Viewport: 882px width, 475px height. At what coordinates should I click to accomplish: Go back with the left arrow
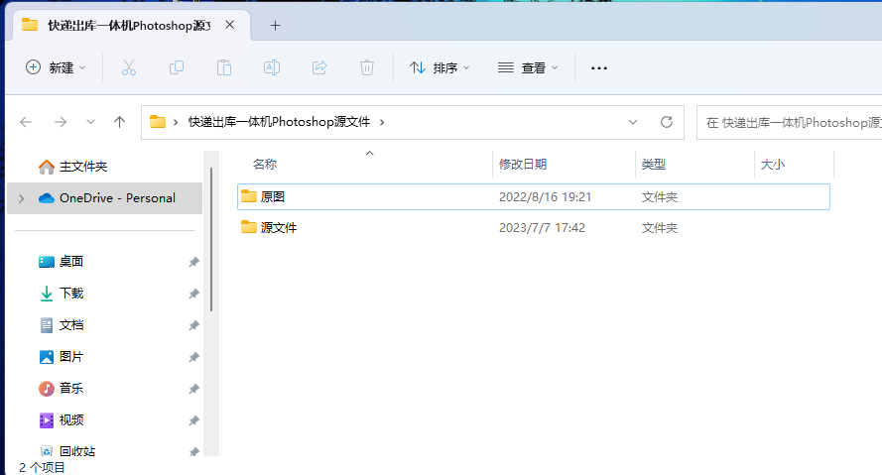[x=26, y=122]
